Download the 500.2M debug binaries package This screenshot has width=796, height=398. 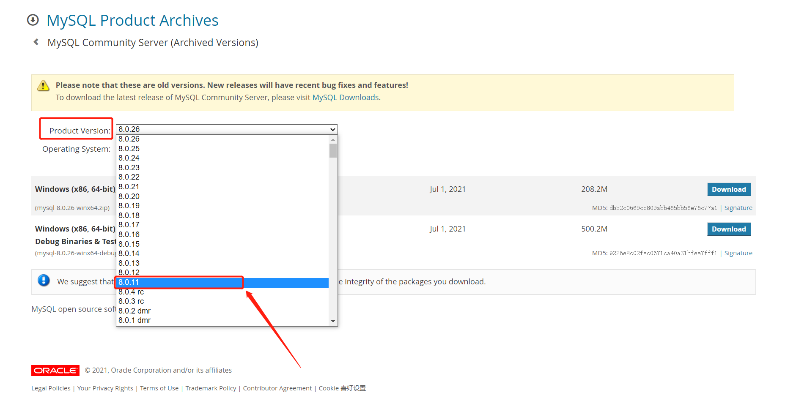click(729, 229)
